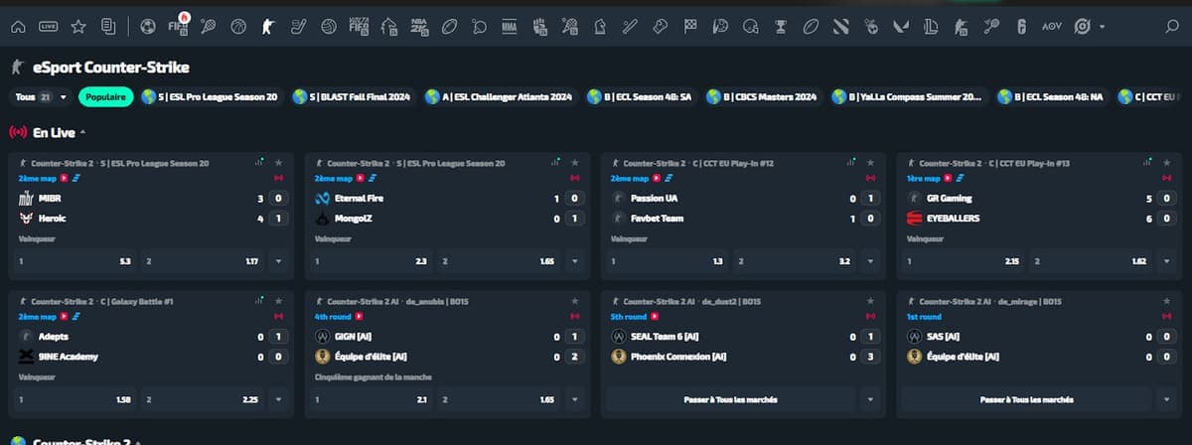Select the Valorant icon
This screenshot has height=445, width=1192.
point(902,25)
